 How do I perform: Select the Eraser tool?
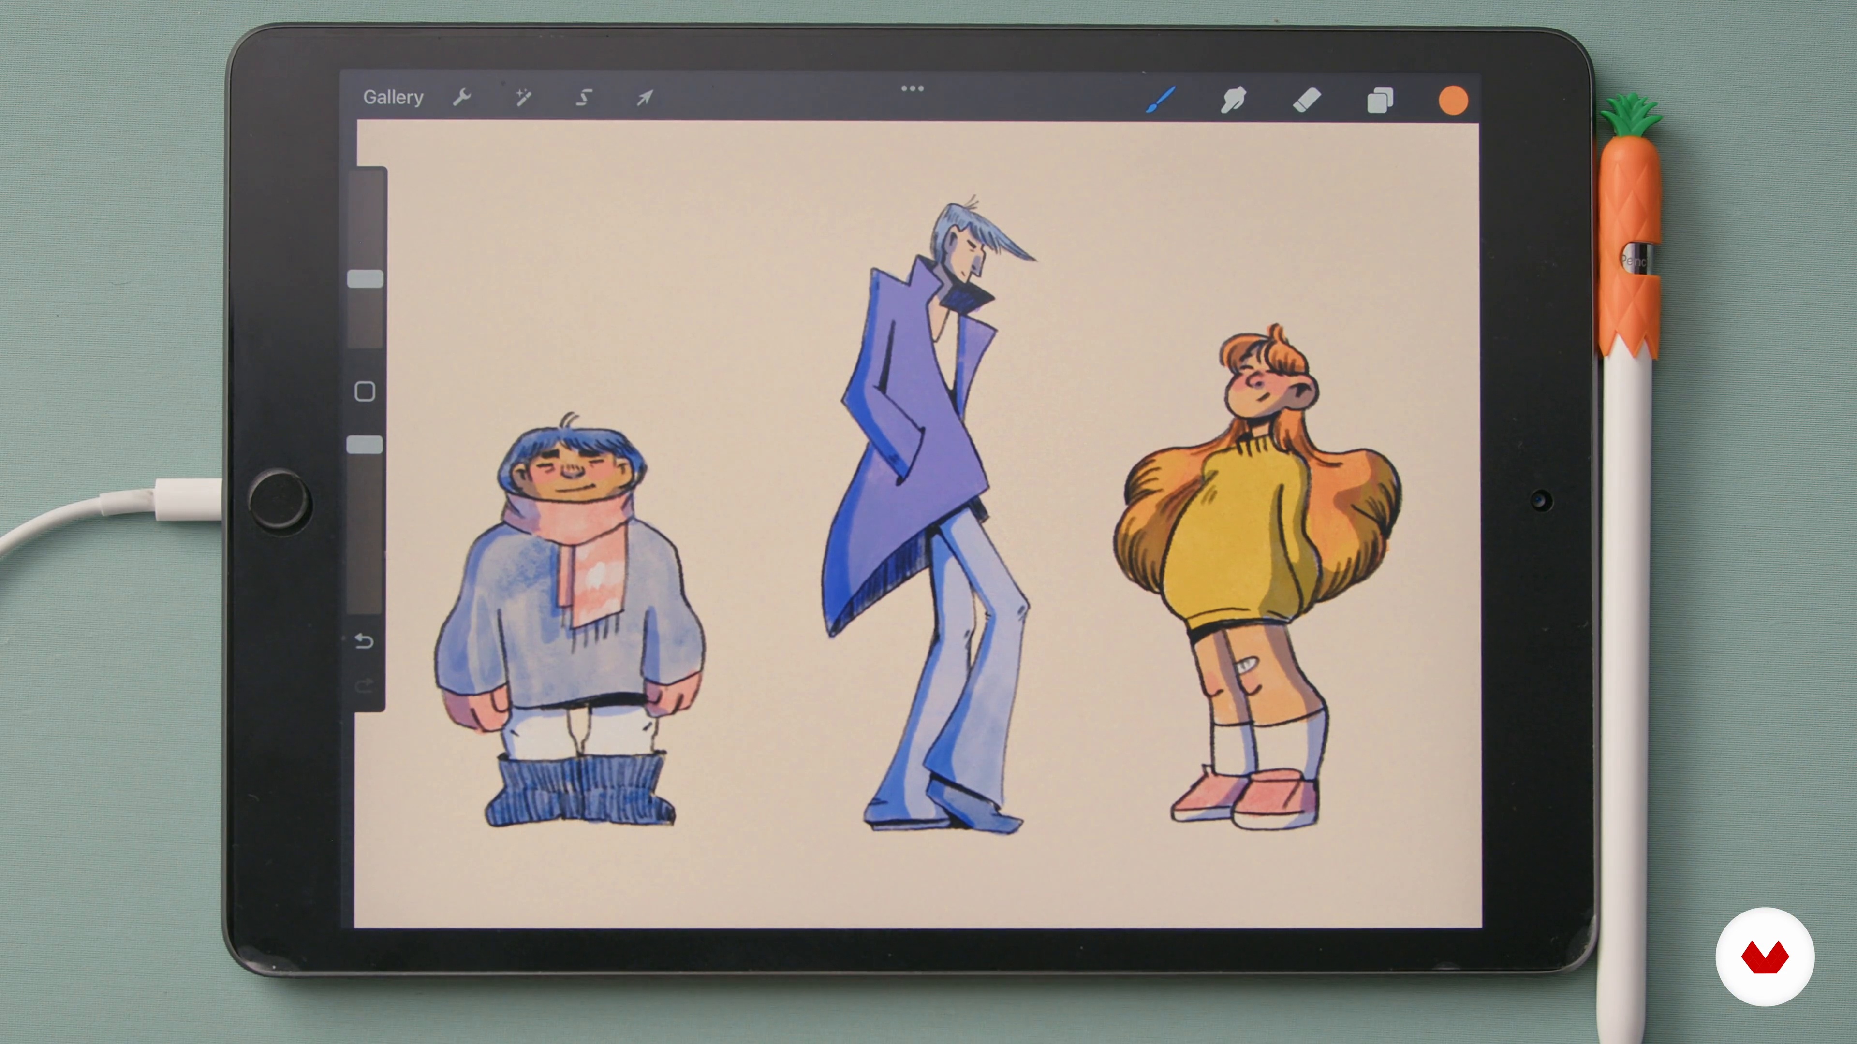click(1307, 100)
